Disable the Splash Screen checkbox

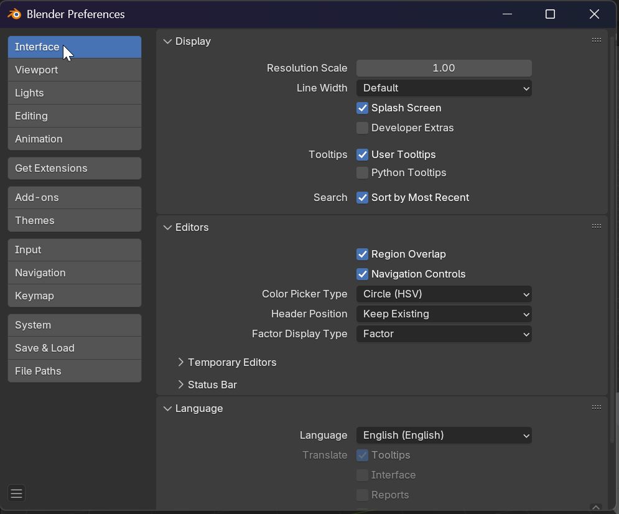(363, 108)
